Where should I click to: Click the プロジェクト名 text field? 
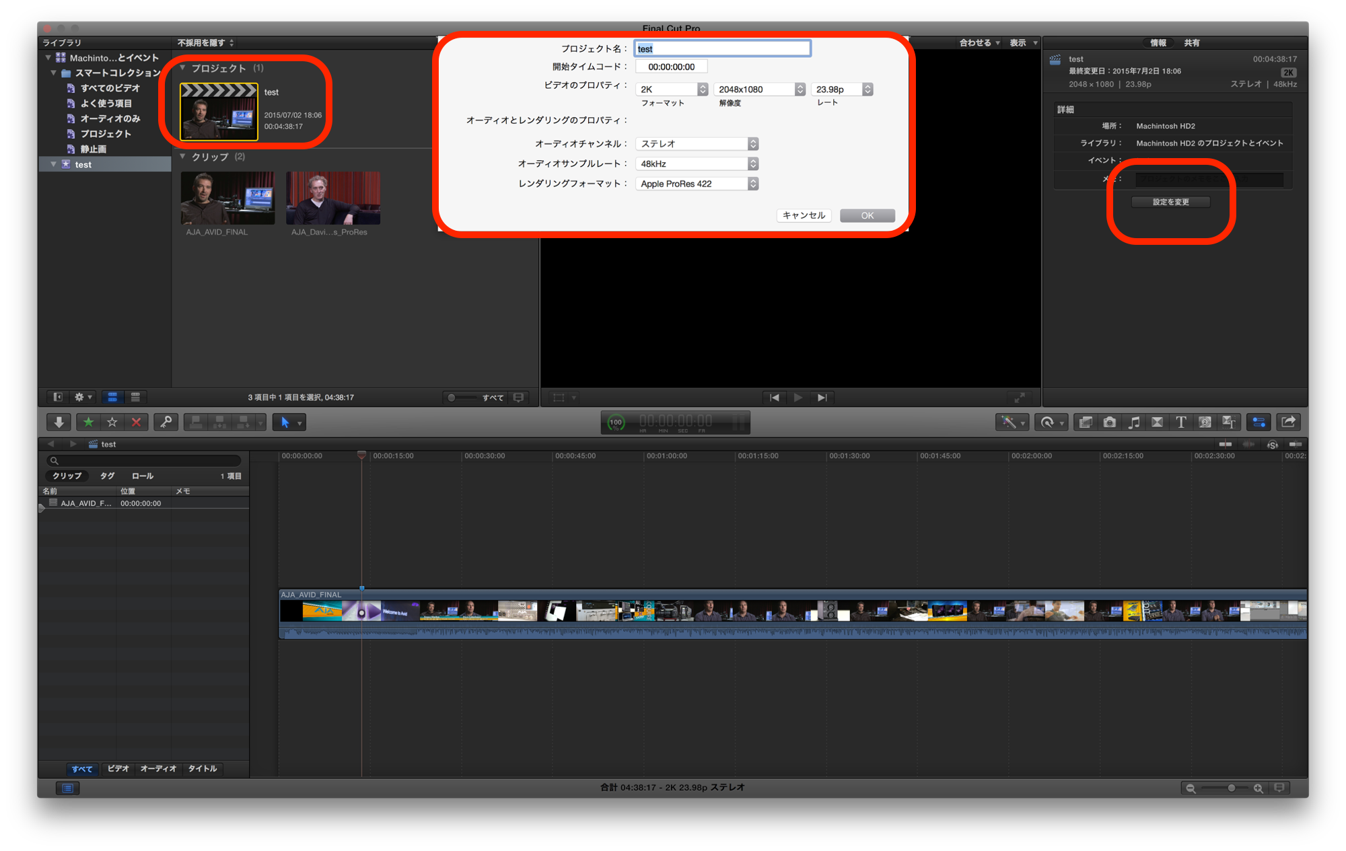point(722,48)
